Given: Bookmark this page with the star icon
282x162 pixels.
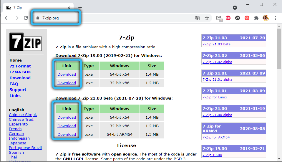Looking at the screenshot, I should (x=207, y=18).
